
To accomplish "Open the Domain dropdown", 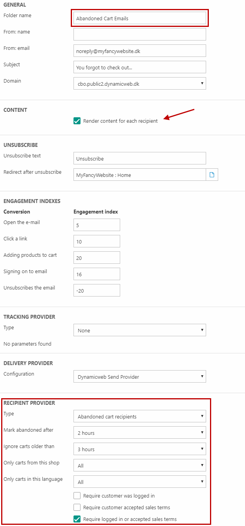I will [x=140, y=83].
